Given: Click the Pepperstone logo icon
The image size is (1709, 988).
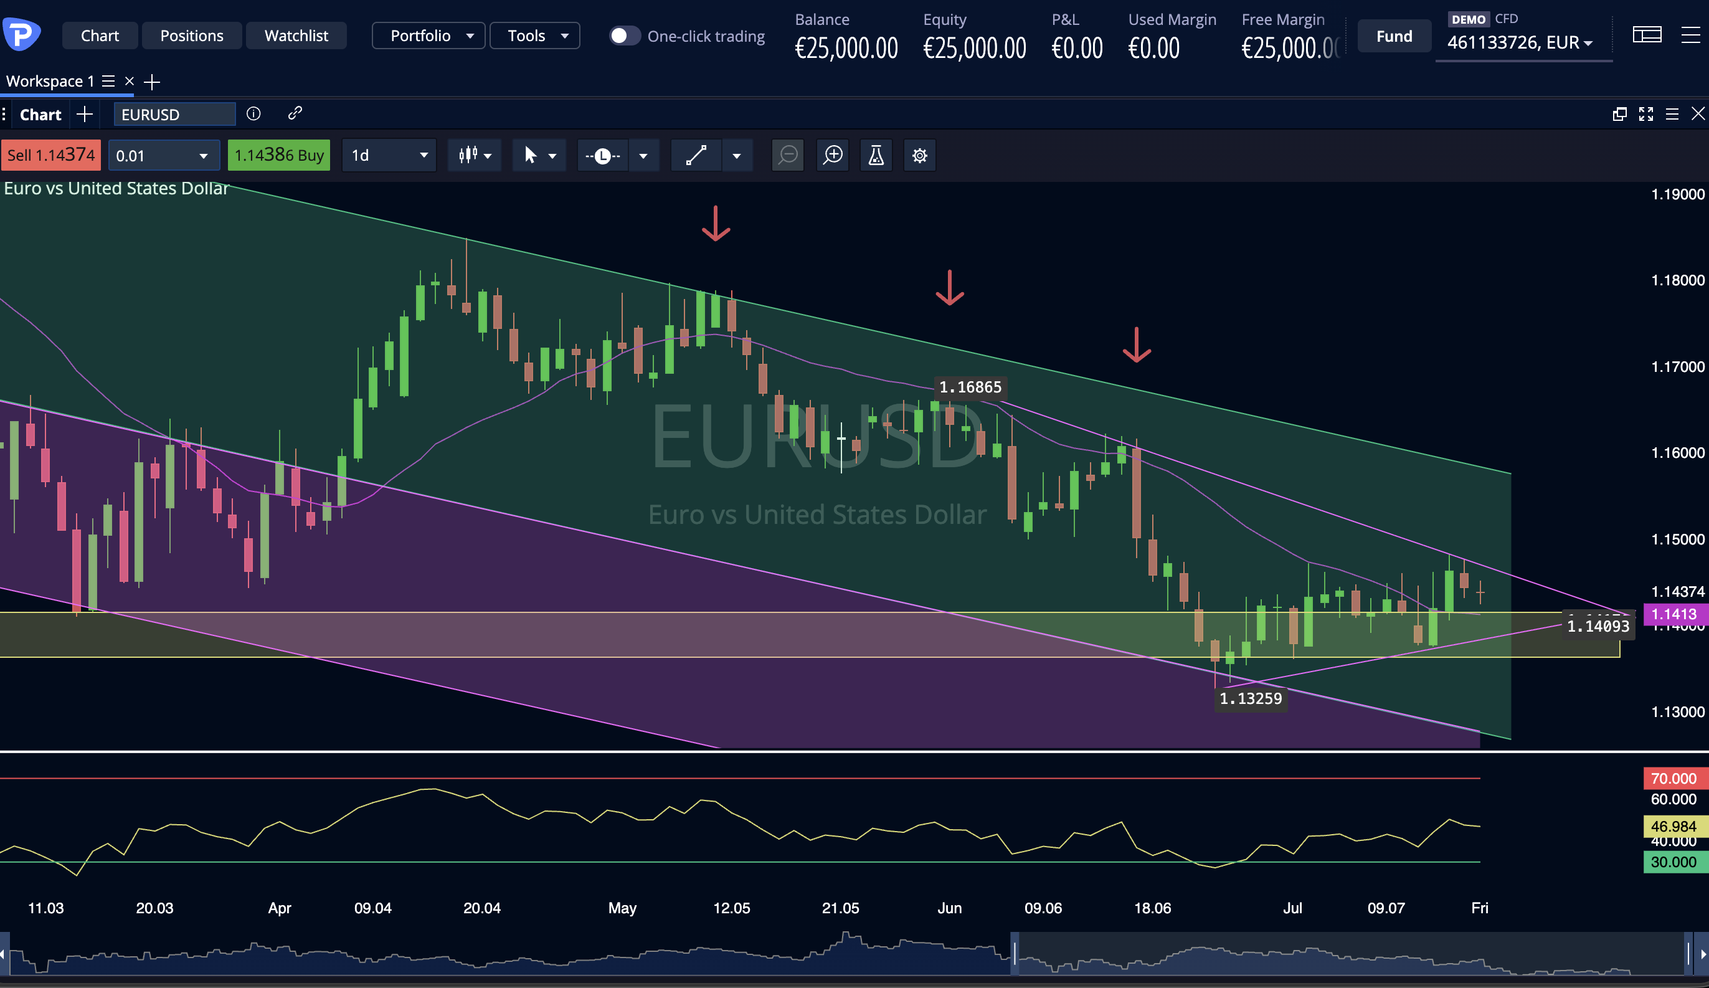Looking at the screenshot, I should coord(21,34).
